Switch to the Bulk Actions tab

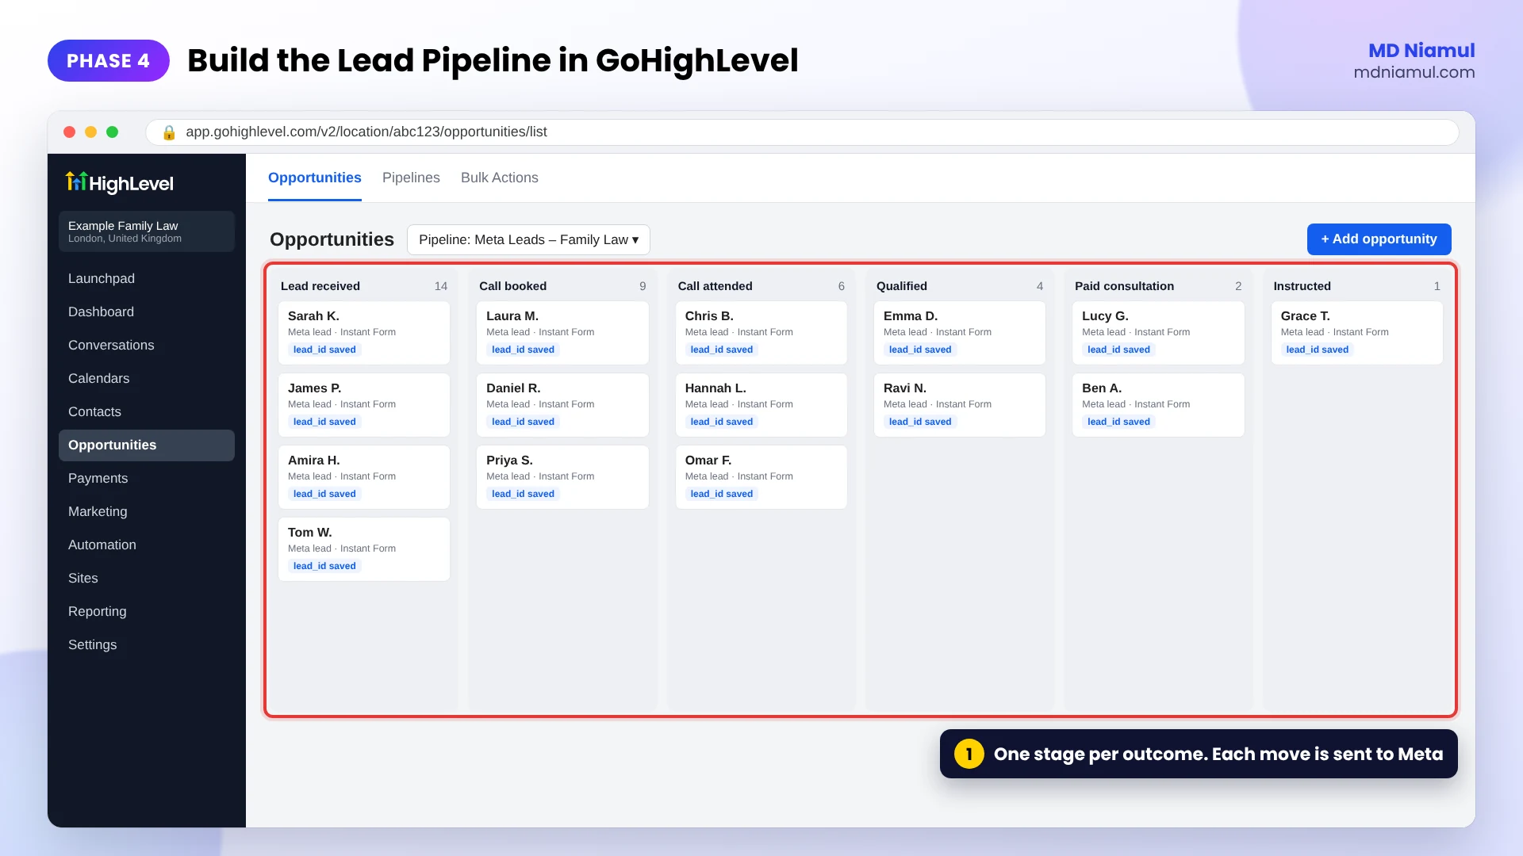[500, 178]
